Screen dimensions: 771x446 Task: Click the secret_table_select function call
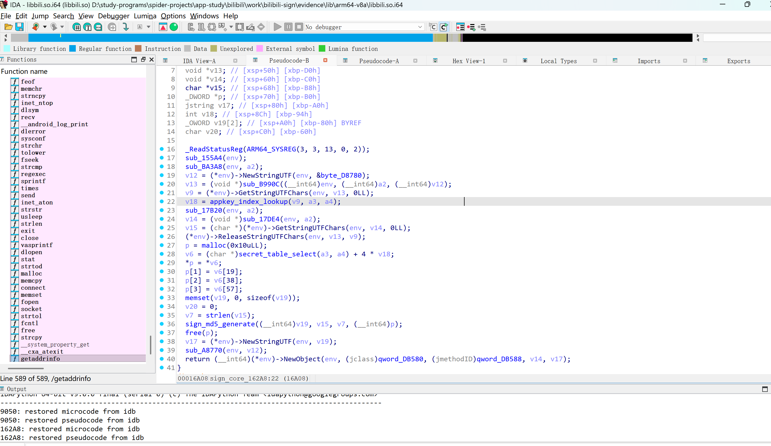coord(277,254)
